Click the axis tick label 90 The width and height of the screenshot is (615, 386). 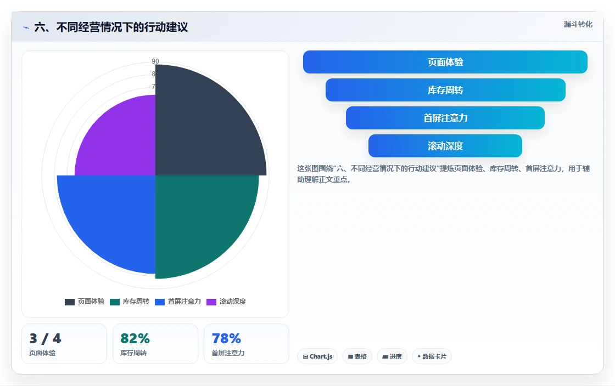[155, 61]
